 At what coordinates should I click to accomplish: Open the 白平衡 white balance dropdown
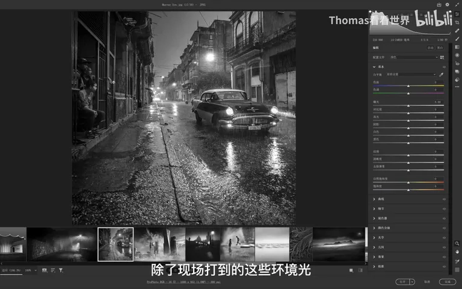coord(411,74)
